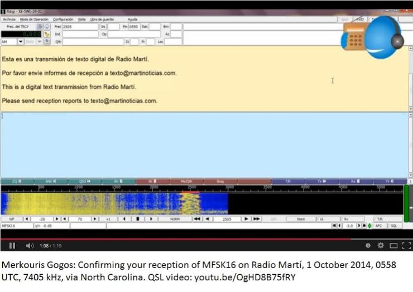Adjust the green squelch level slider
The width and height of the screenshot is (413, 292).
click(x=407, y=203)
